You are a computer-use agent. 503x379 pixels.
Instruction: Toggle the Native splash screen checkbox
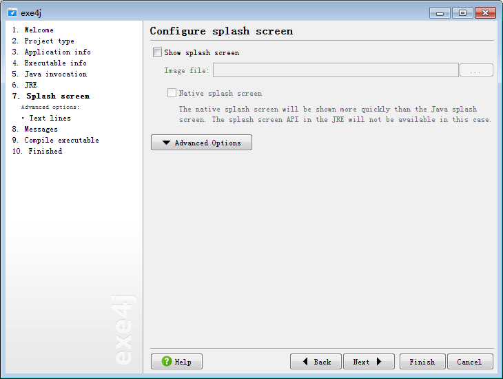point(172,93)
